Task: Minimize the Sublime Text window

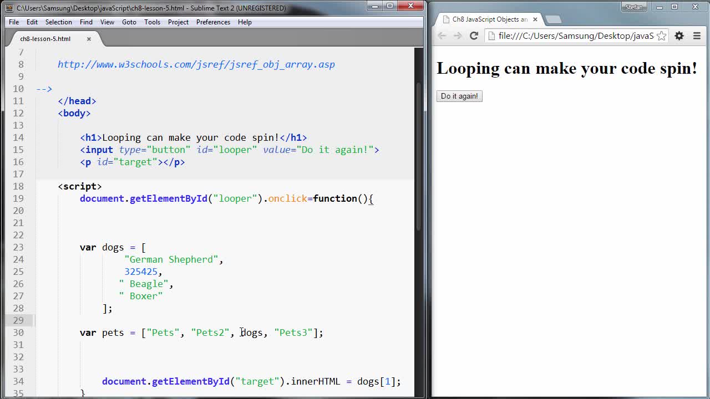Action: point(376,6)
